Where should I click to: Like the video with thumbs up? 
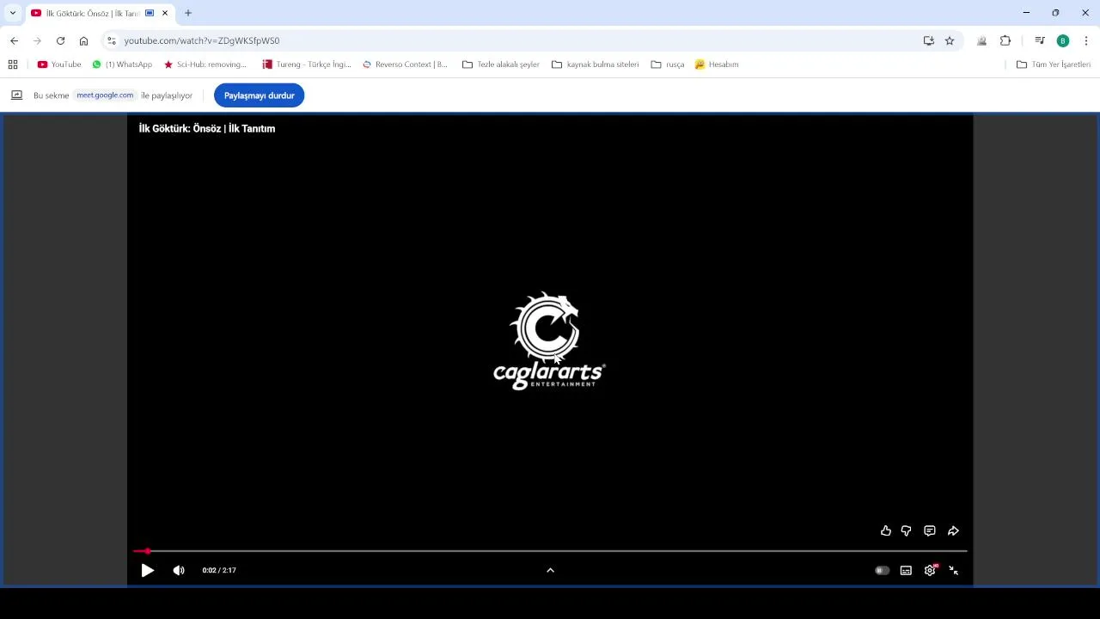pos(886,531)
